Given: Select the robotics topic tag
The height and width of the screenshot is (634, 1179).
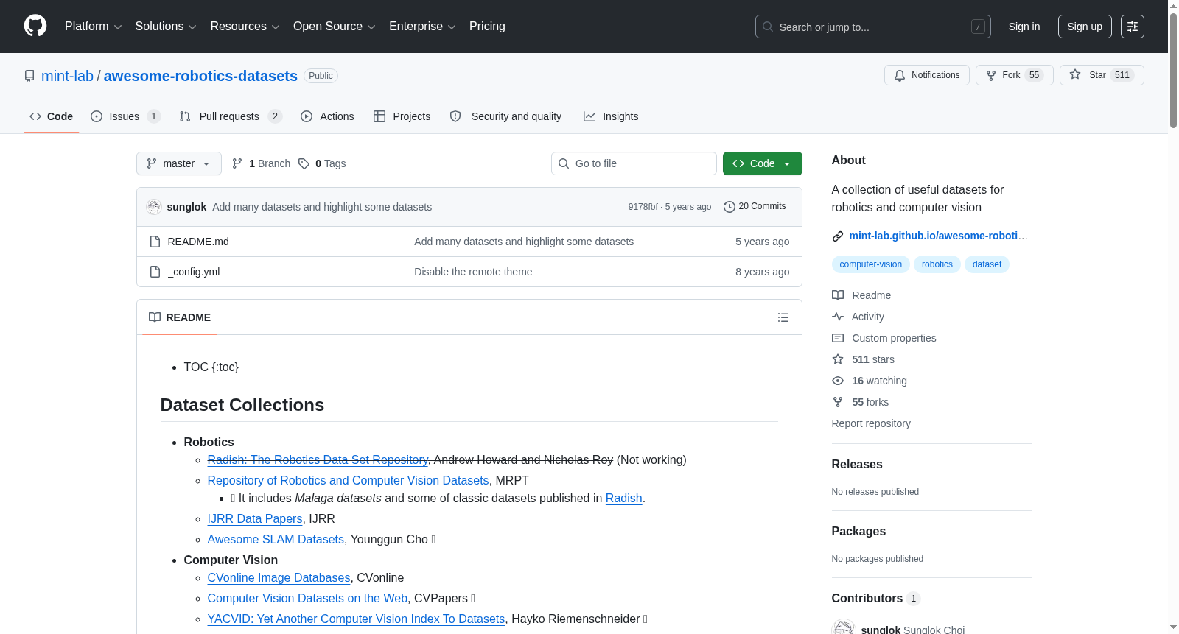Looking at the screenshot, I should pos(937,264).
